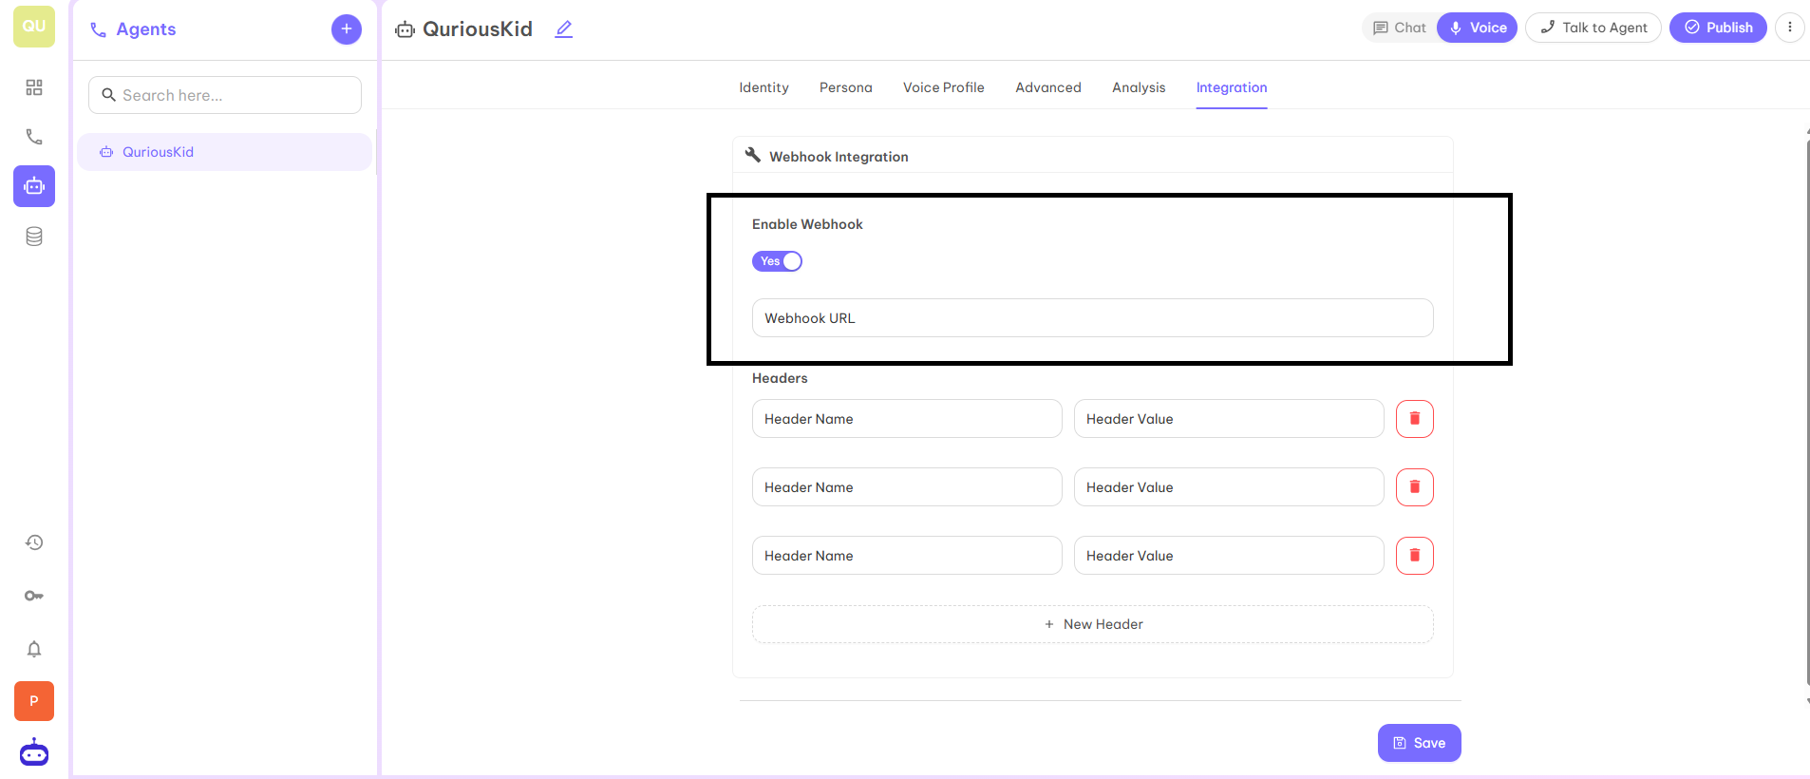Click the chatbot assistant icon at sidebar bottom
This screenshot has height=779, width=1810.
(x=34, y=752)
